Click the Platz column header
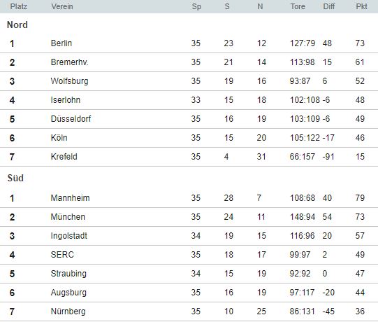 [x=19, y=6]
